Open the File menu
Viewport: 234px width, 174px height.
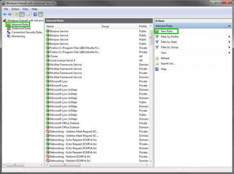pyautogui.click(x=6, y=9)
